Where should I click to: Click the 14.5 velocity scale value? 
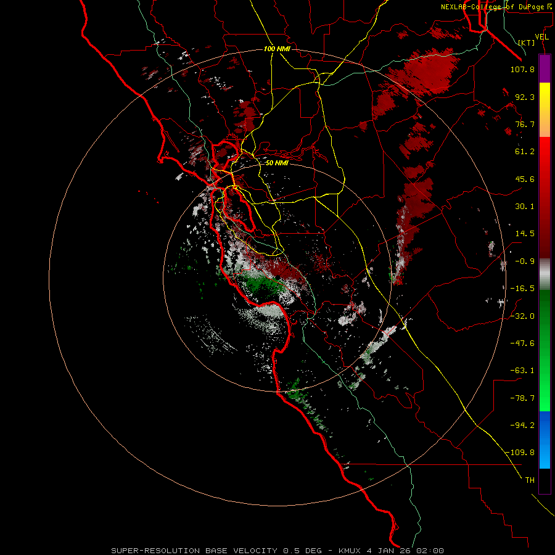[x=525, y=234]
